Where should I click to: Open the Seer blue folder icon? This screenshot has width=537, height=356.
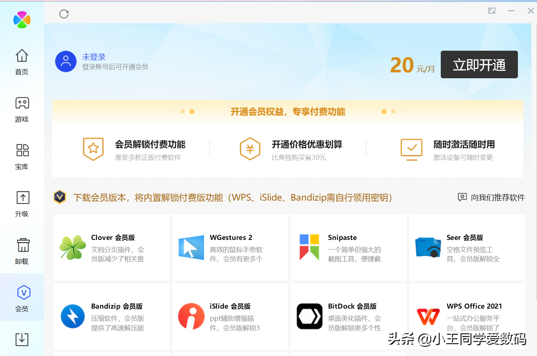click(428, 248)
